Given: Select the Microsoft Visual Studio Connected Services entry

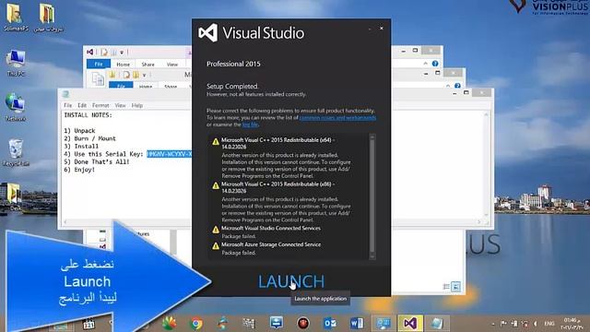Looking at the screenshot, I should click(x=271, y=228).
